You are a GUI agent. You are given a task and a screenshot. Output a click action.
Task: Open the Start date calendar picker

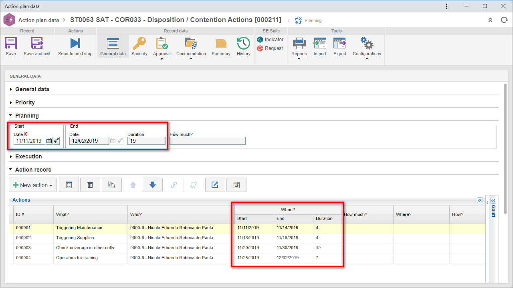[x=49, y=141]
